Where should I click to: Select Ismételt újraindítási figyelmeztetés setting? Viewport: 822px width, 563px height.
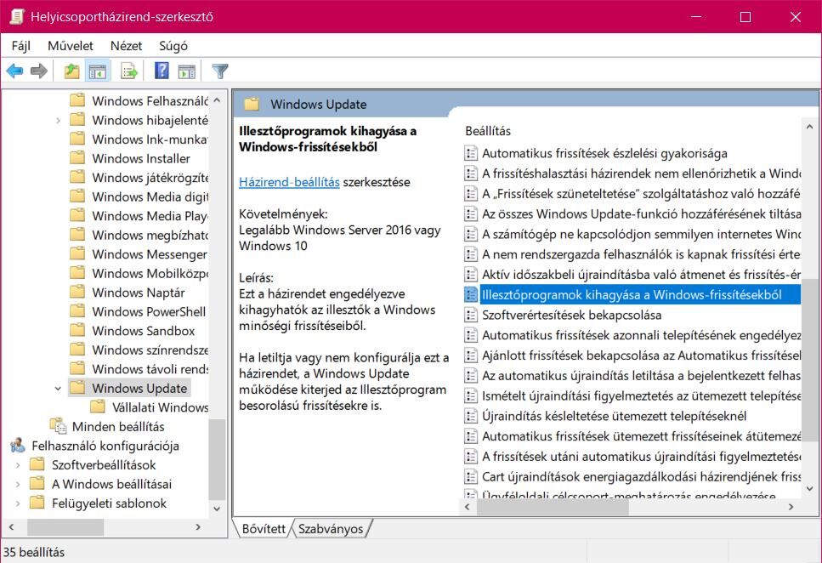click(x=632, y=395)
